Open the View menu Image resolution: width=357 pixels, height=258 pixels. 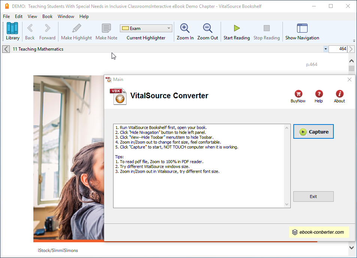(32, 16)
